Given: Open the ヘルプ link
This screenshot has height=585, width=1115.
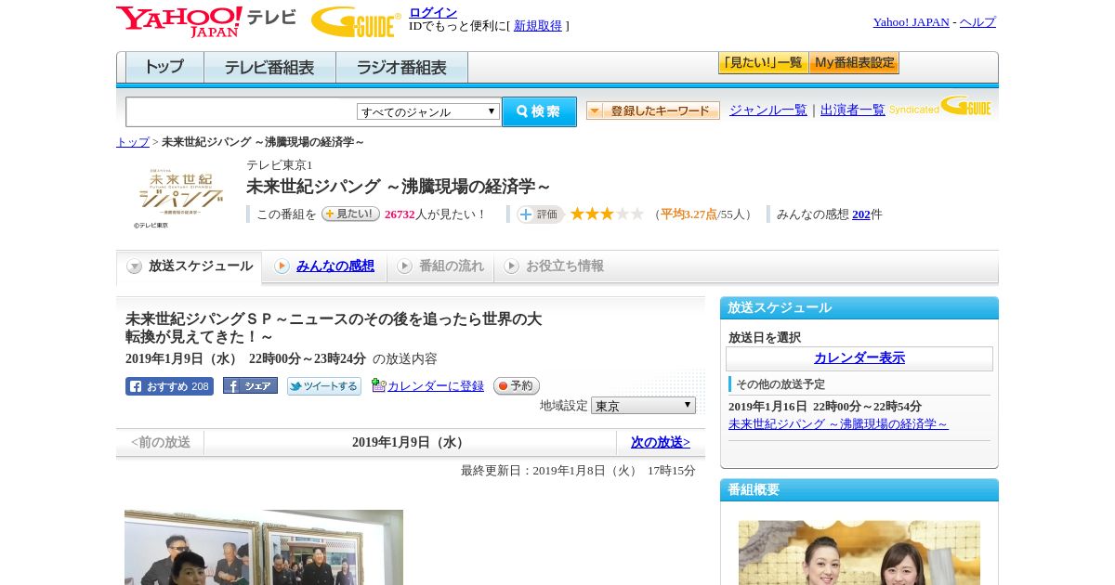Looking at the screenshot, I should point(977,22).
